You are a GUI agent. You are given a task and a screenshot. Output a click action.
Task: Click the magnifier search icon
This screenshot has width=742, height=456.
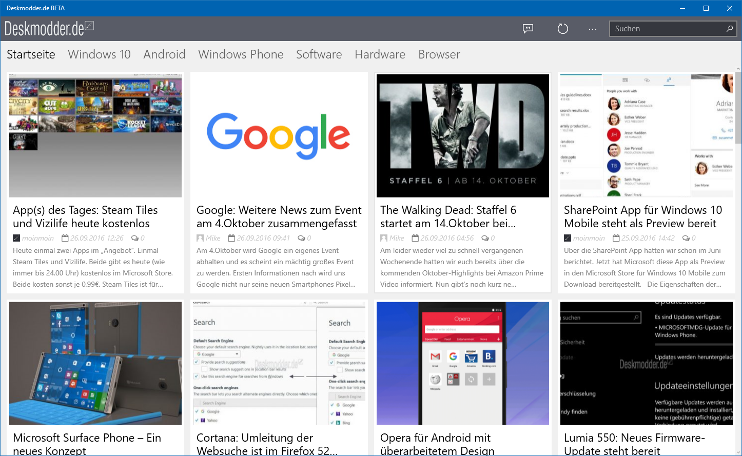(x=729, y=29)
